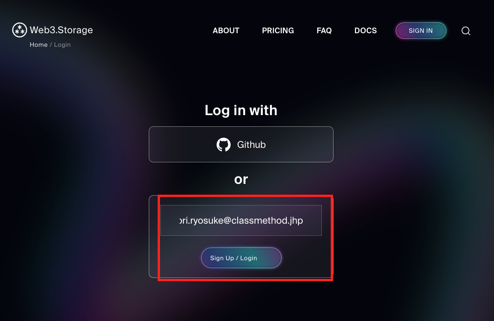Open the ABOUT navigation item

(226, 30)
